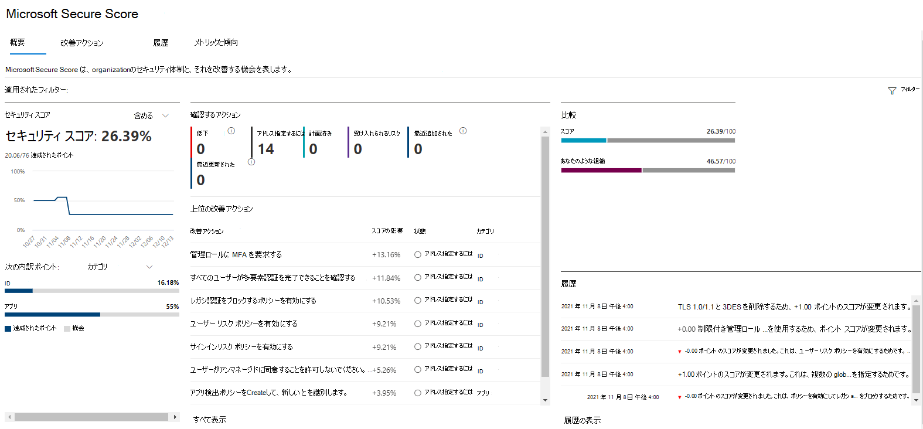Click +3.95% score impact value
The width and height of the screenshot is (923, 429).
(x=384, y=393)
